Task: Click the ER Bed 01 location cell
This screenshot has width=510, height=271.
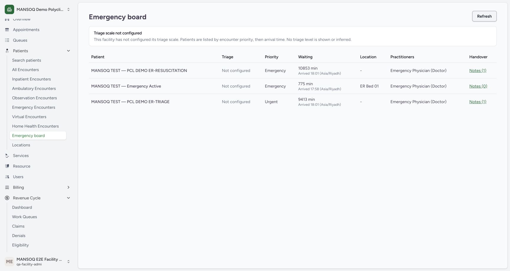Action: 369,86
